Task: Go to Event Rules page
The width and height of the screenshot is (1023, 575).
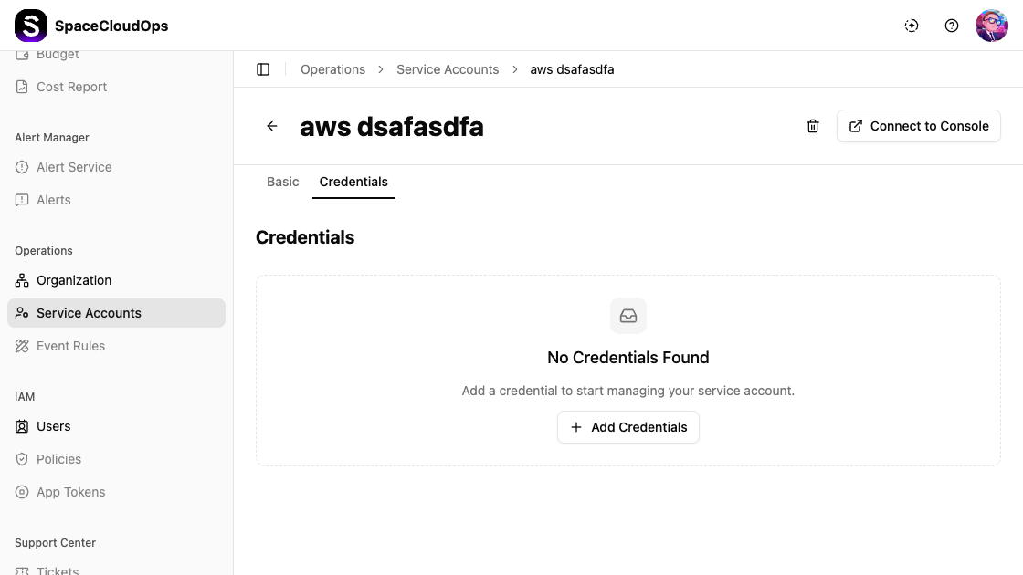Action: tap(70, 346)
